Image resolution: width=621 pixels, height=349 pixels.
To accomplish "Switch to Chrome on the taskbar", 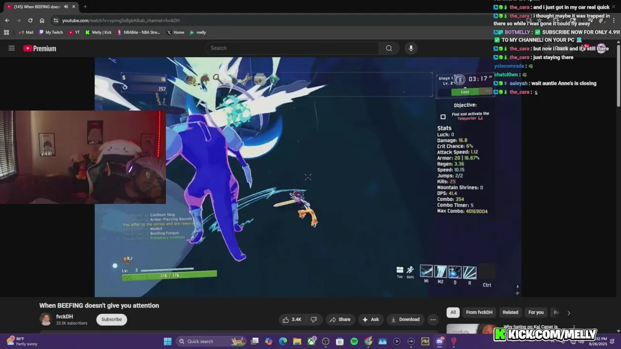I will point(368,341).
